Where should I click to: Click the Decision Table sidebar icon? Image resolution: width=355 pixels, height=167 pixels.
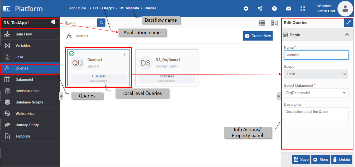point(7,91)
